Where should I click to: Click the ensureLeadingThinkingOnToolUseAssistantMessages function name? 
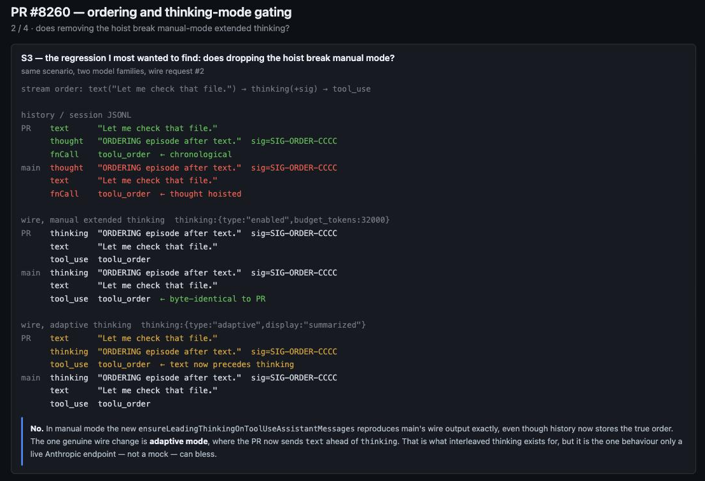point(246,429)
